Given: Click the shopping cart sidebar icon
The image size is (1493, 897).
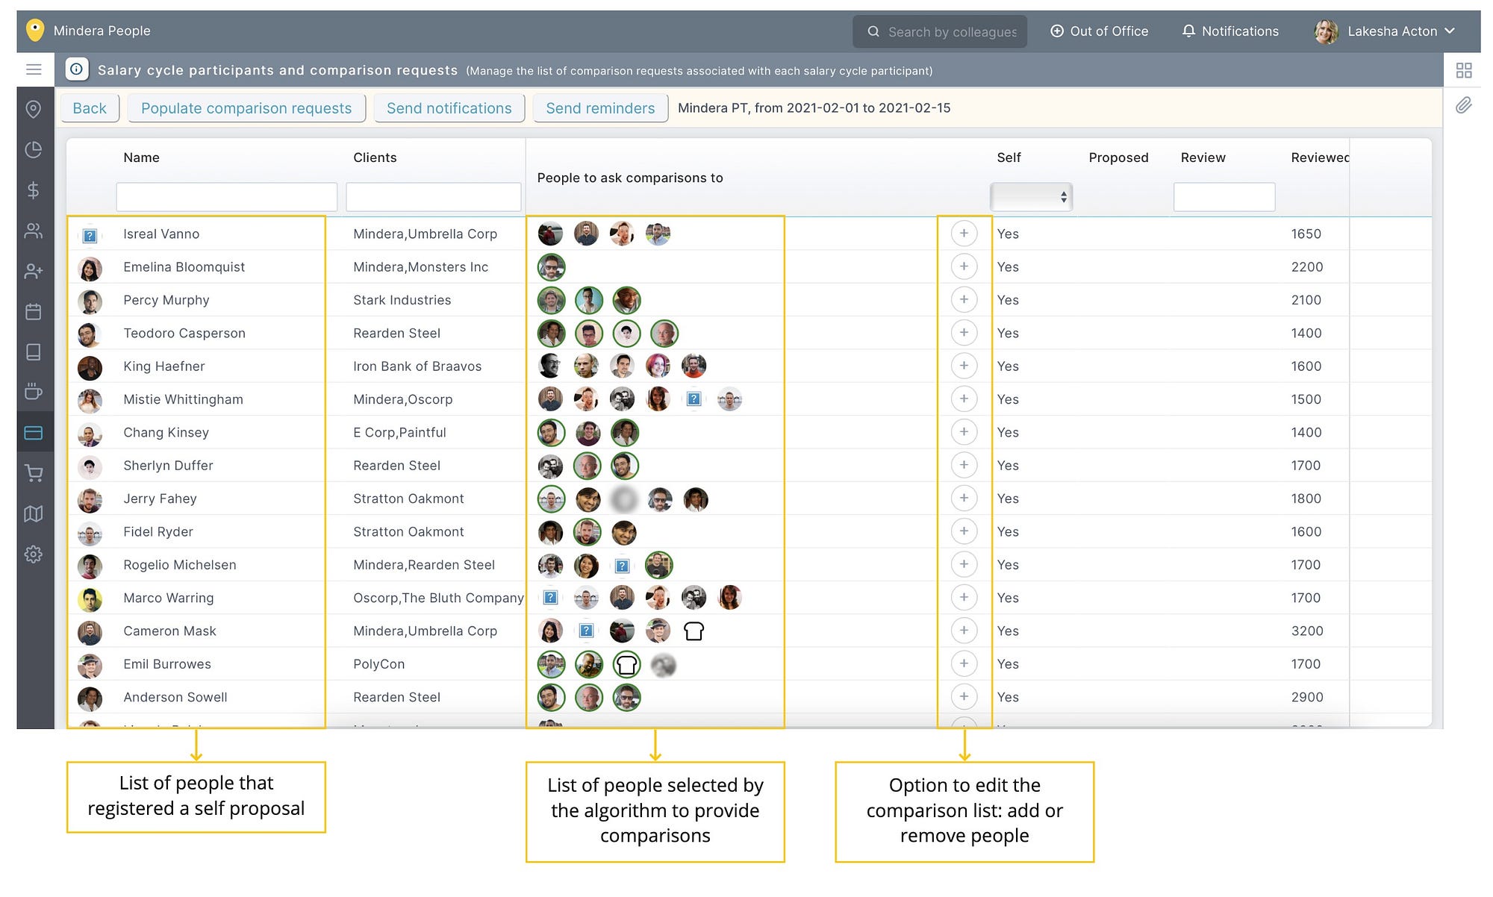Looking at the screenshot, I should 34,473.
